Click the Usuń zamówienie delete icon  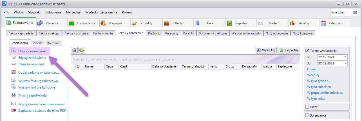click(14, 64)
